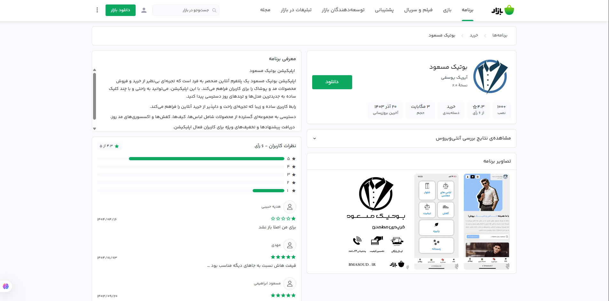Click the search magnifier icon
This screenshot has width=609, height=301.
(215, 10)
